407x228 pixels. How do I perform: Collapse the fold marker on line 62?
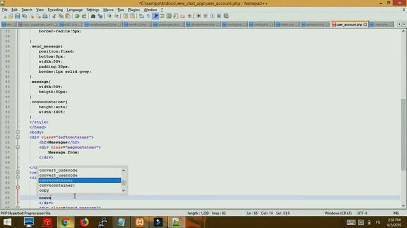pos(18,177)
